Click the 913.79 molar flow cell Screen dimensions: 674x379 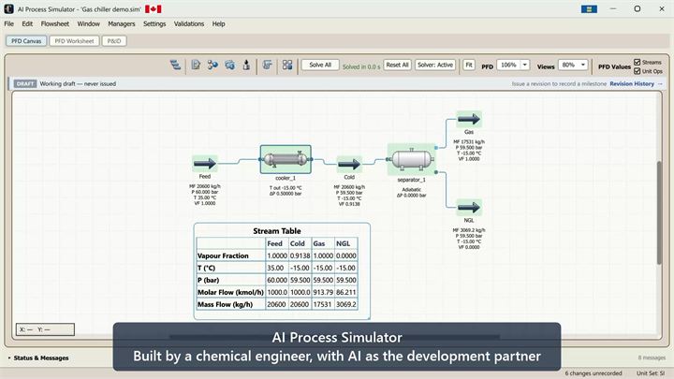pyautogui.click(x=323, y=292)
